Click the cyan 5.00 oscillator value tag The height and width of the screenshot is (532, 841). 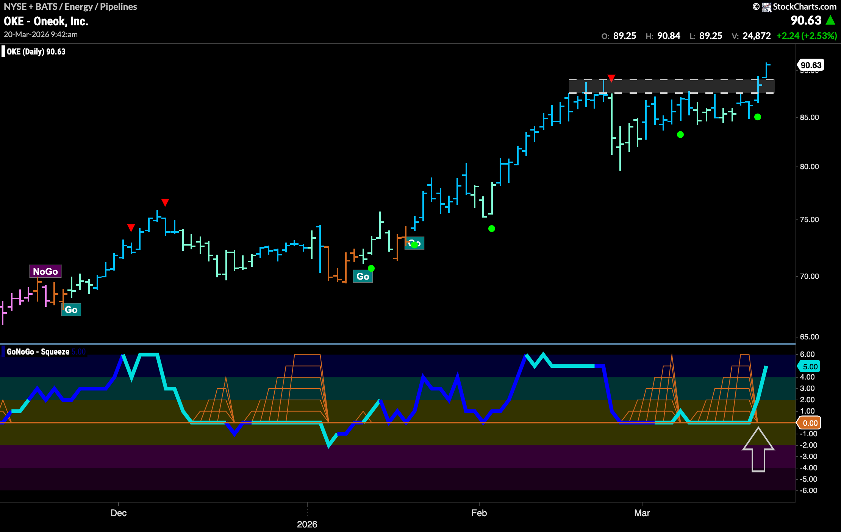(x=809, y=367)
